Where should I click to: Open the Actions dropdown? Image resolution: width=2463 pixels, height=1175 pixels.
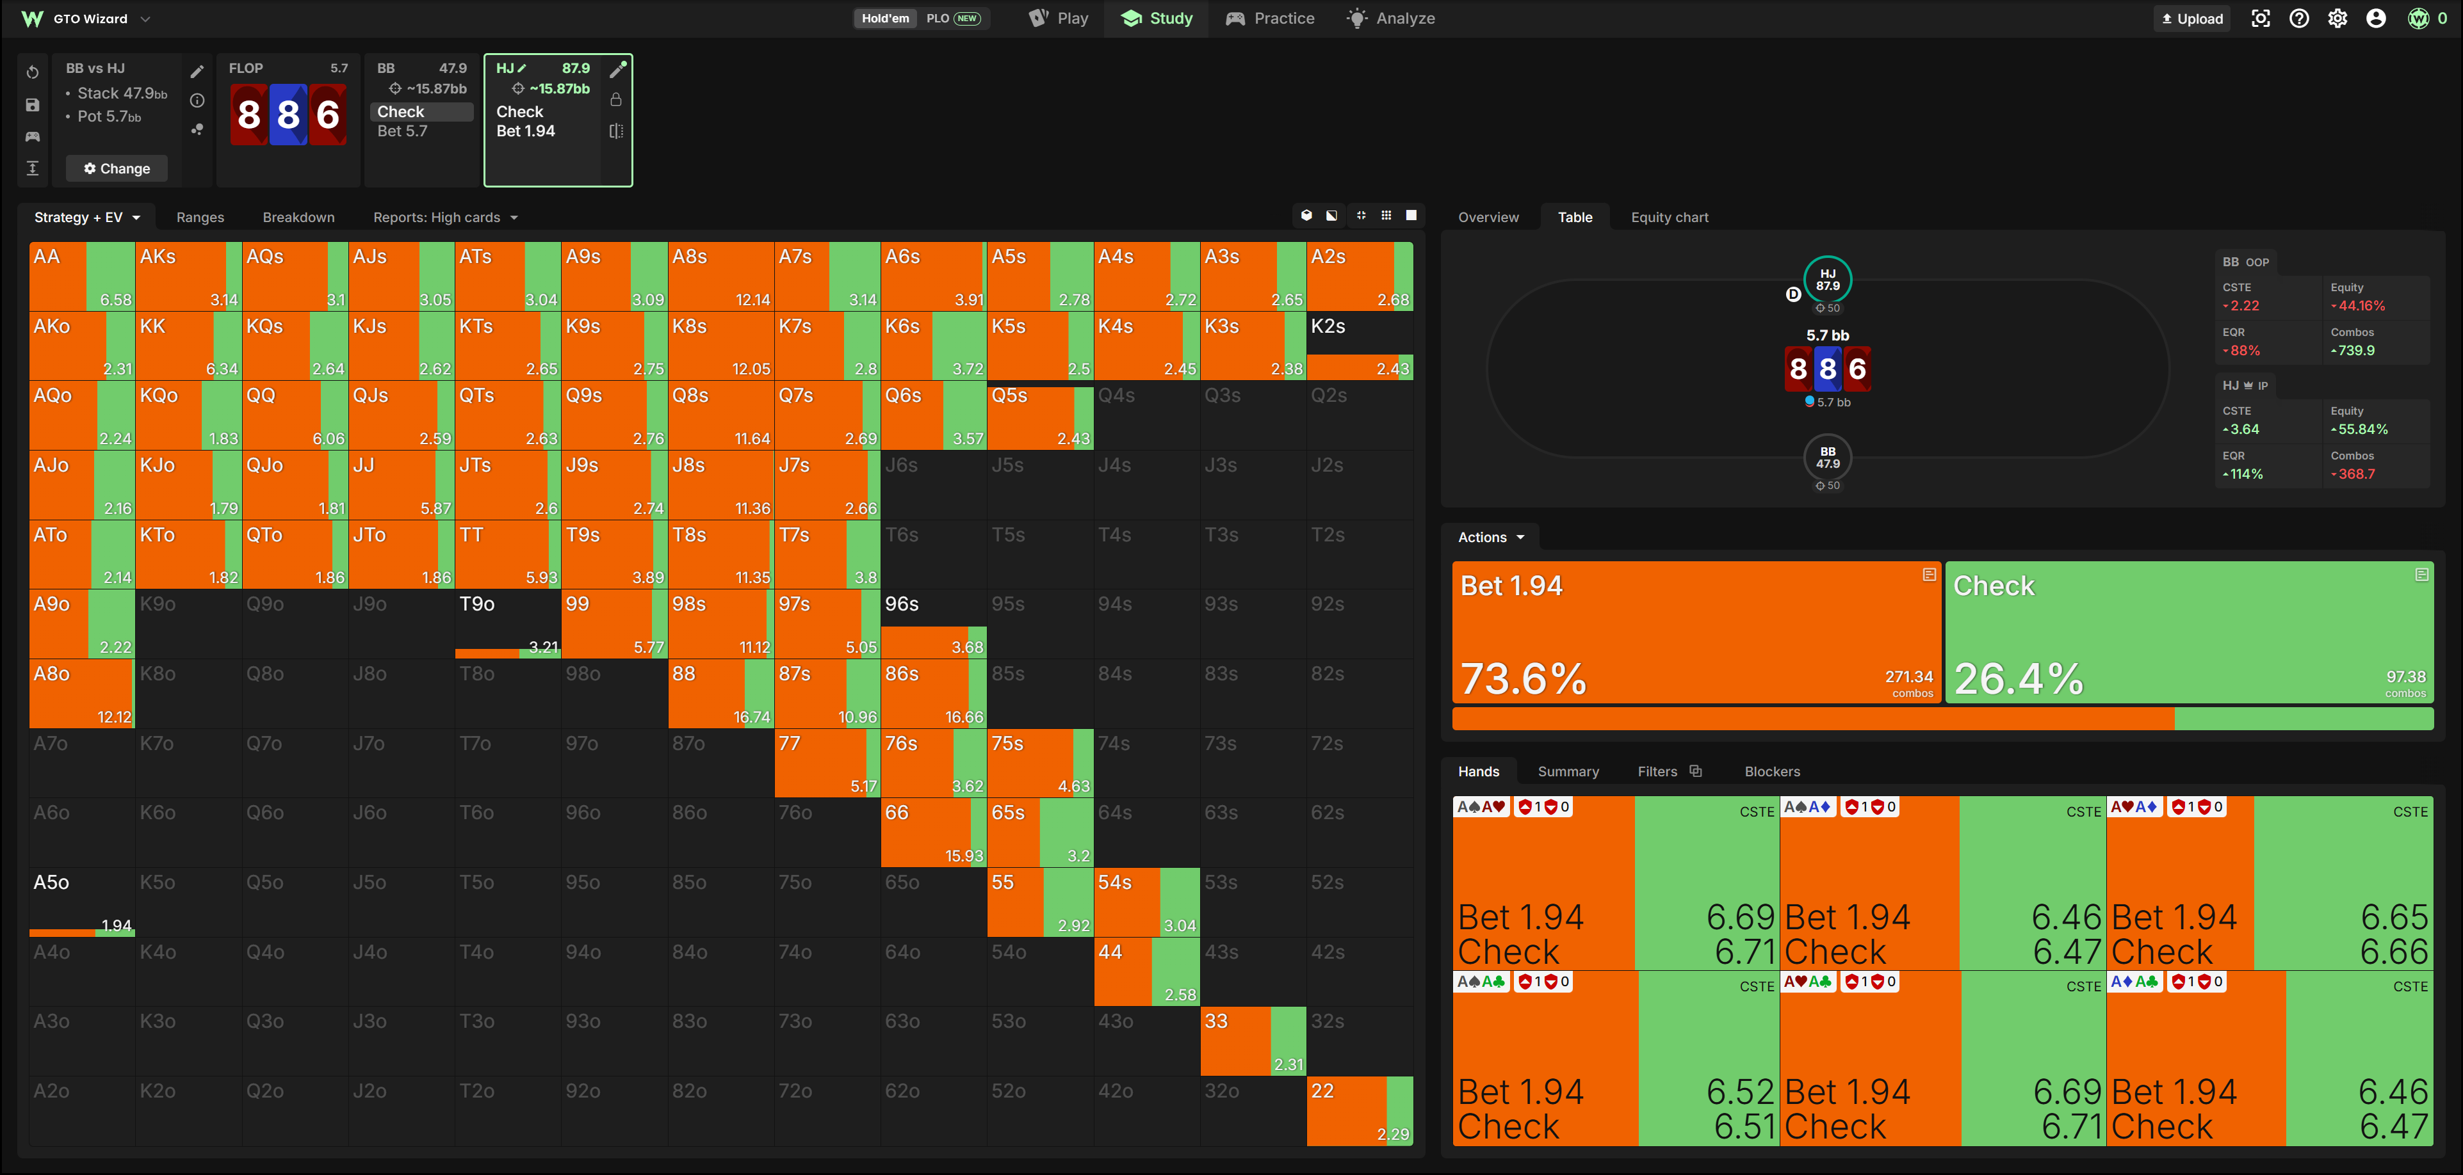(1491, 538)
